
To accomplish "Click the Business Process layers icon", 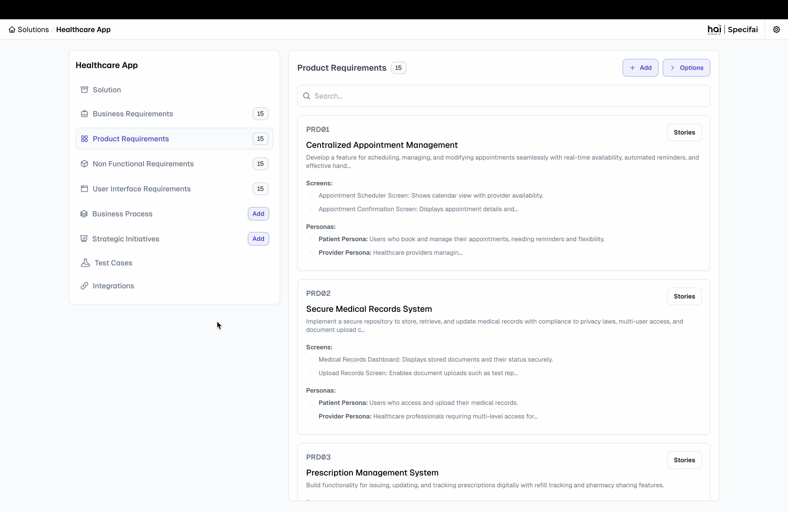I will [x=84, y=214].
